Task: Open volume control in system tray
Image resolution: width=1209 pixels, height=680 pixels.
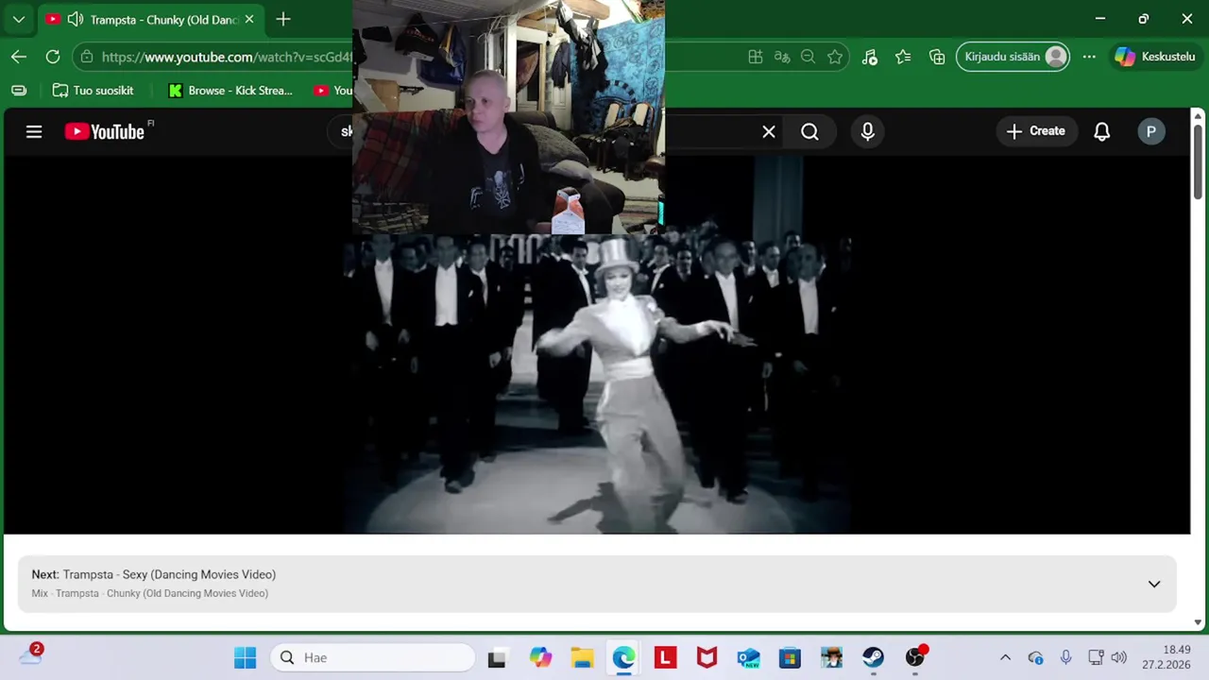Action: click(1119, 657)
